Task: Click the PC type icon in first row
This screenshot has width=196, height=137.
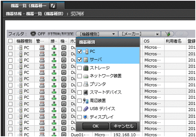Action: coord(20,48)
